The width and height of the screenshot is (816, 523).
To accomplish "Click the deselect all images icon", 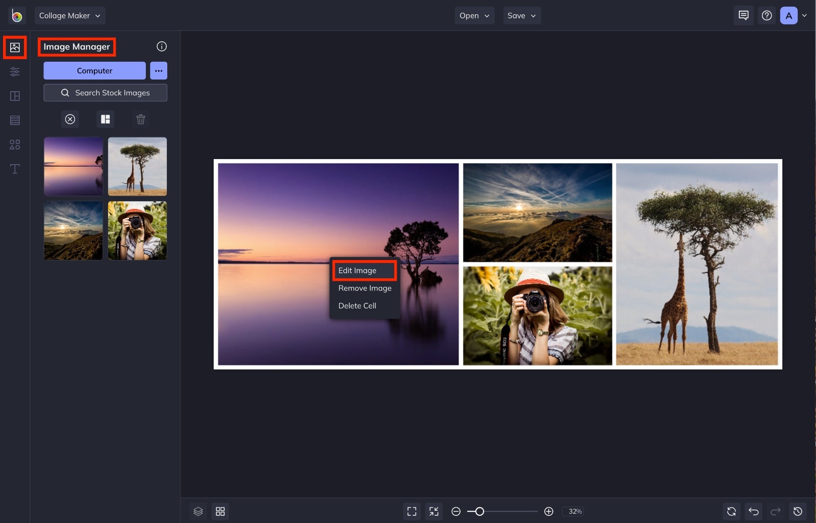I will pos(70,119).
